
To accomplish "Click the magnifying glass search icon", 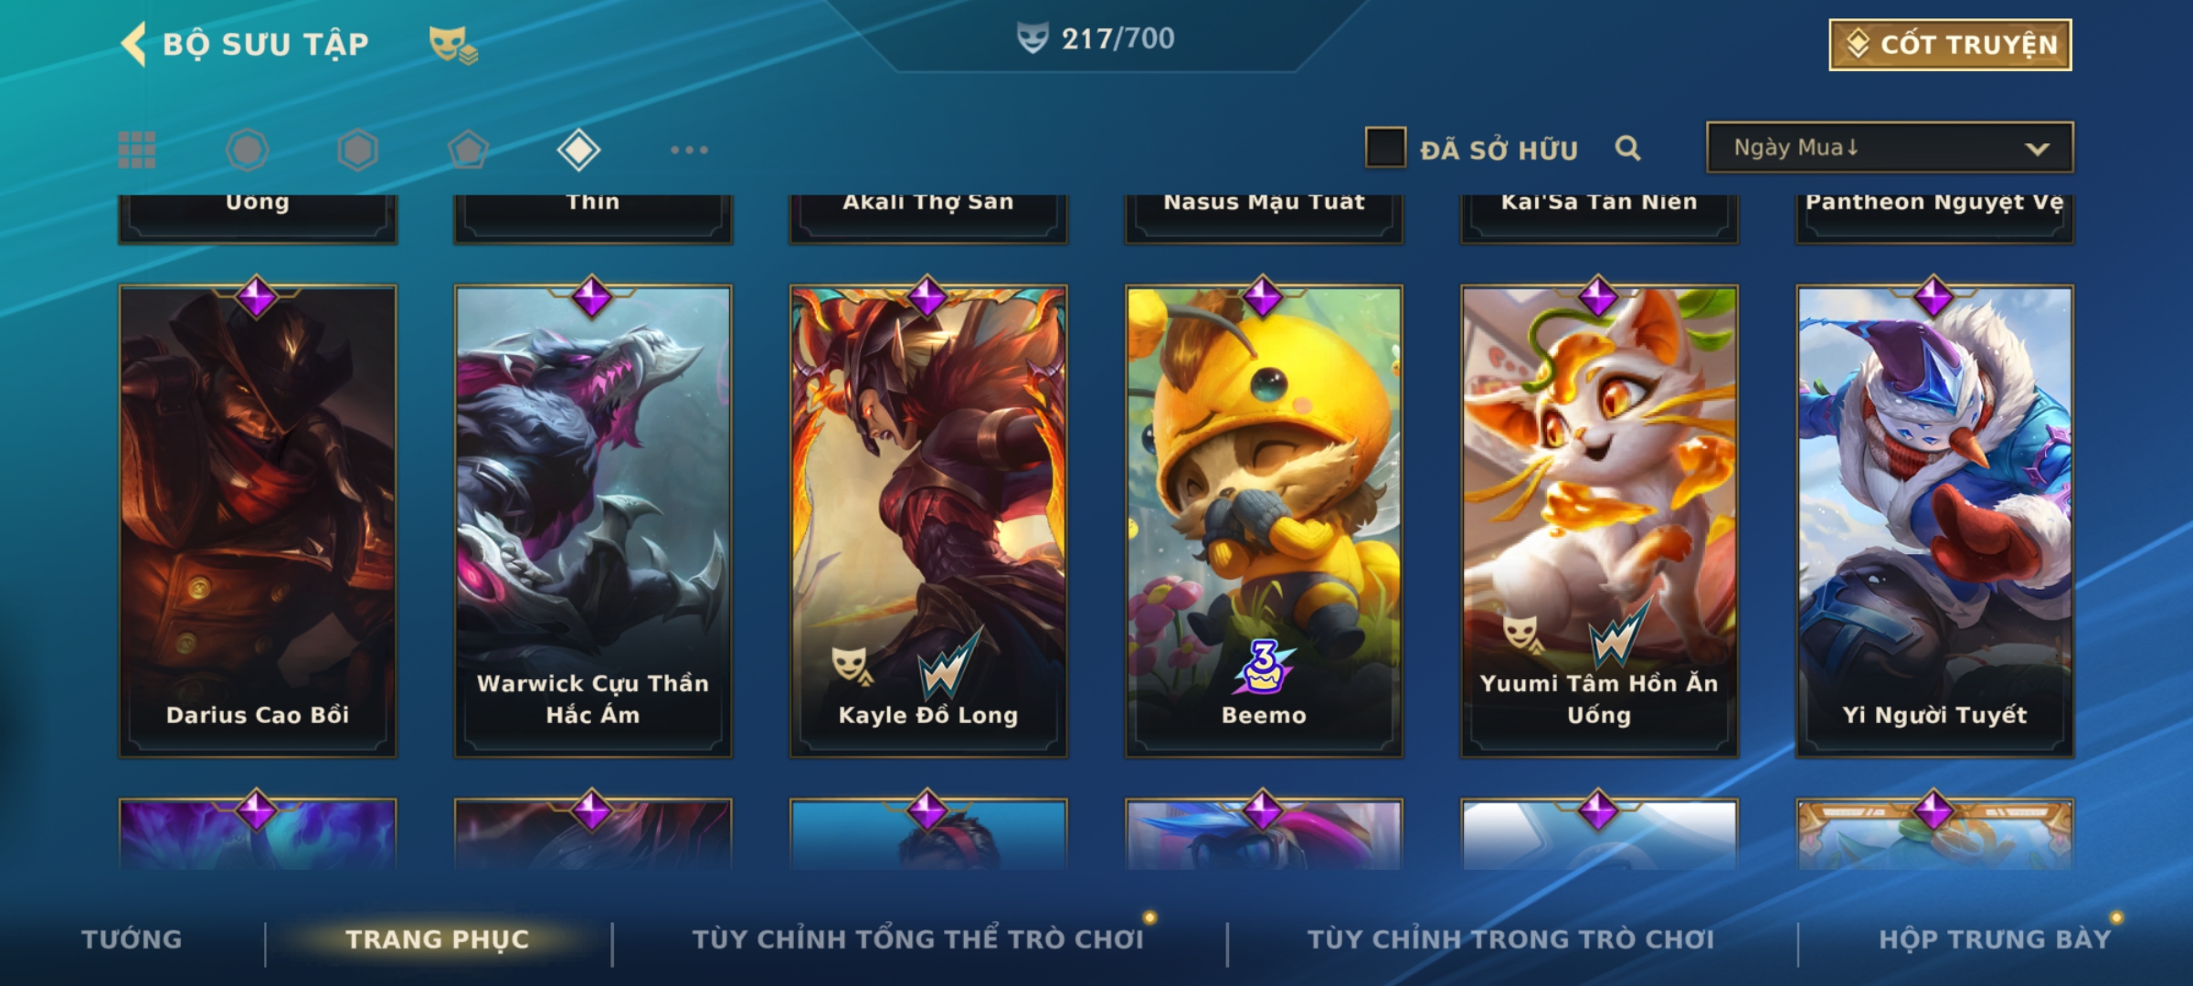I will pyautogui.click(x=1627, y=148).
